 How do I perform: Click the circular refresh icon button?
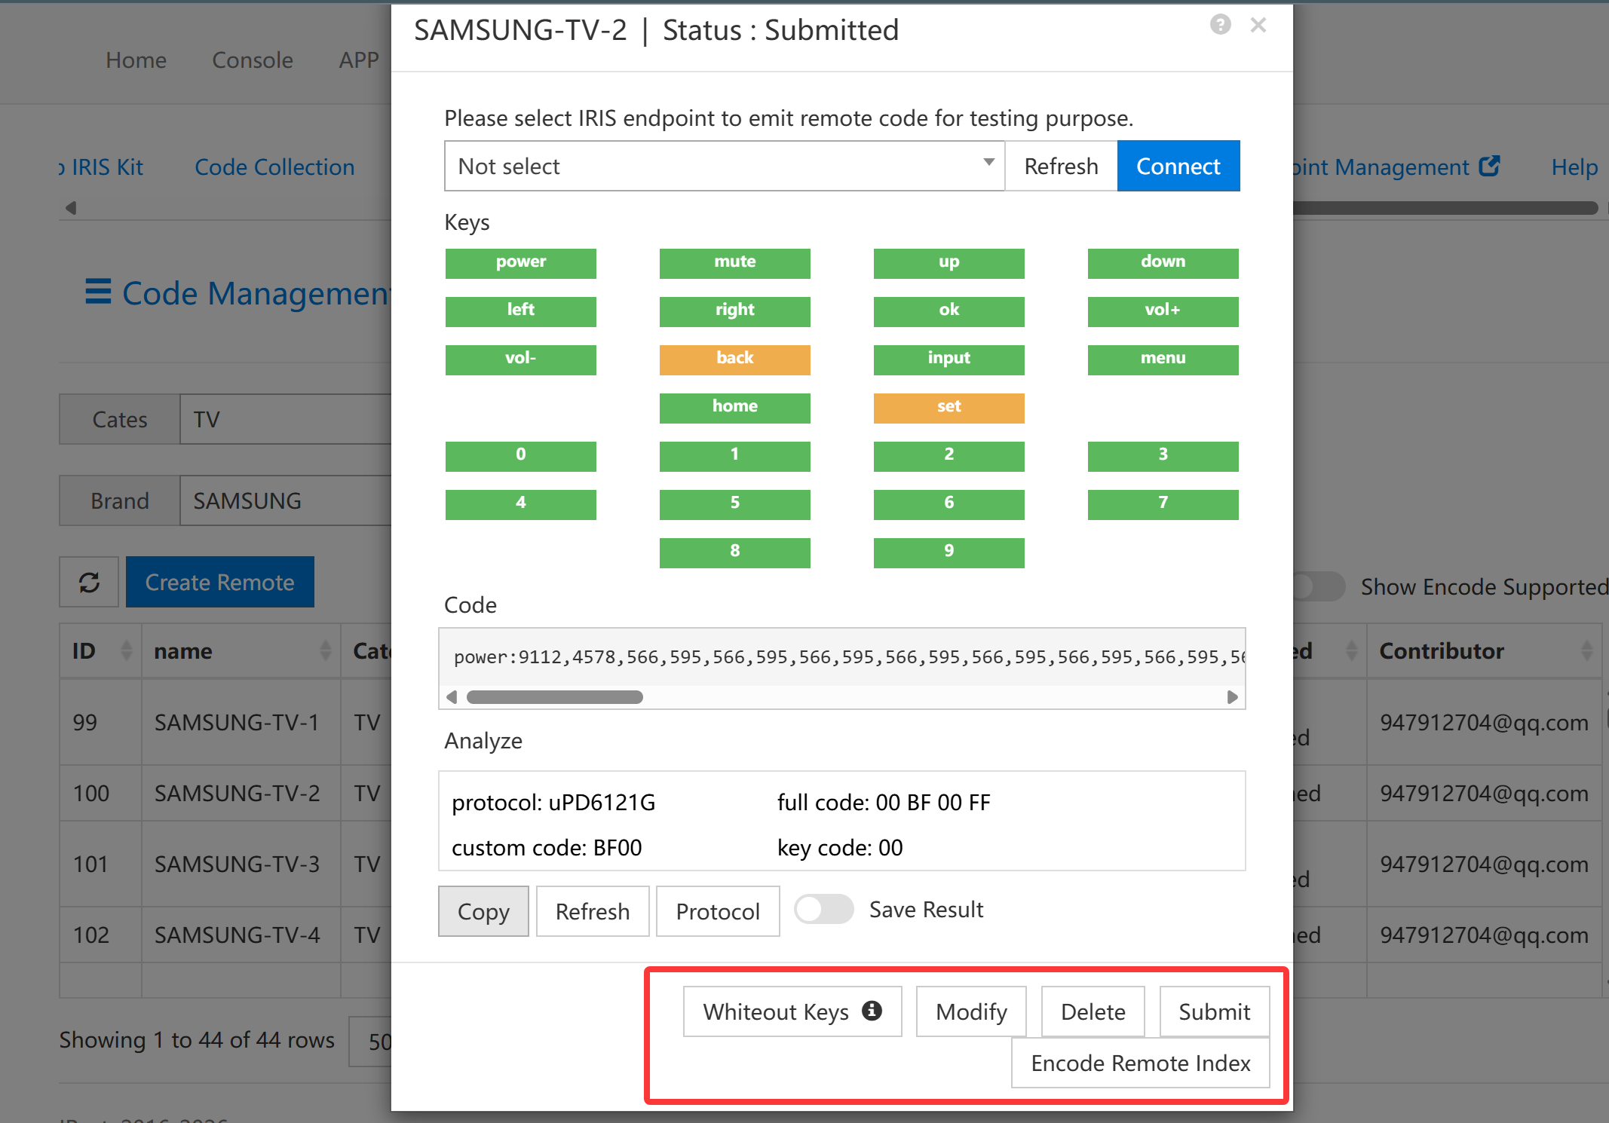89,582
